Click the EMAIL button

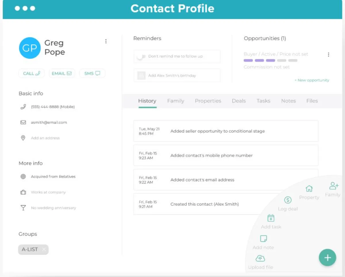point(62,73)
